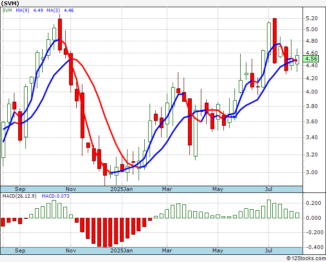The width and height of the screenshot is (326, 262).
Task: Click the MA(3) legend label
Action: pos(53,11)
